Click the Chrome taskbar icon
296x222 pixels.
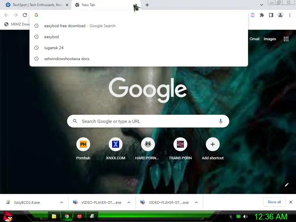pyautogui.click(x=67, y=216)
